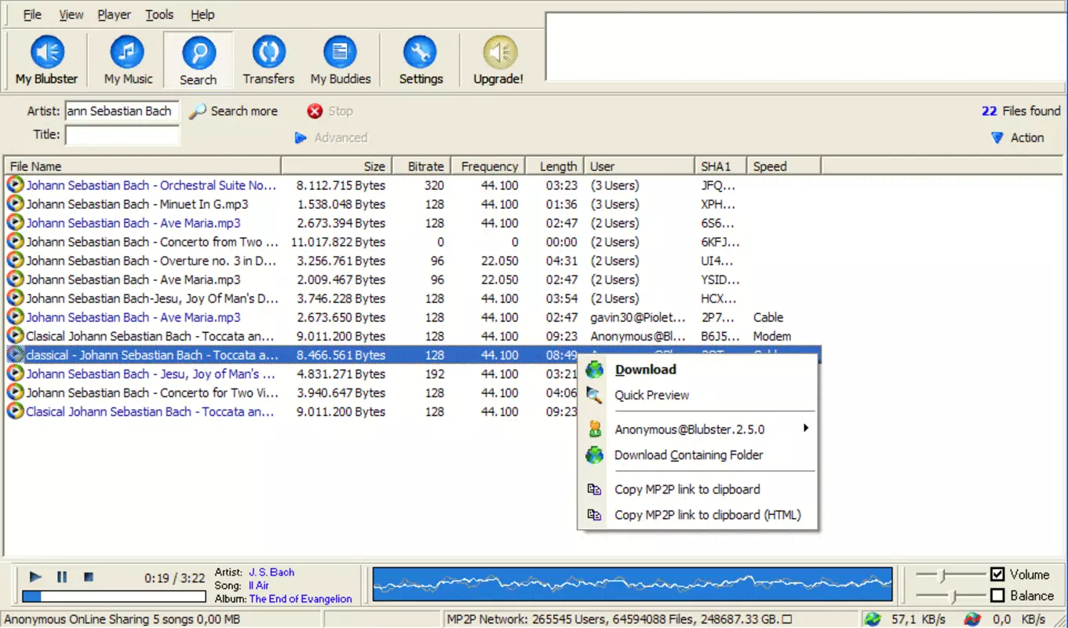
Task: Sort results by the SHA1 column
Action: click(721, 166)
